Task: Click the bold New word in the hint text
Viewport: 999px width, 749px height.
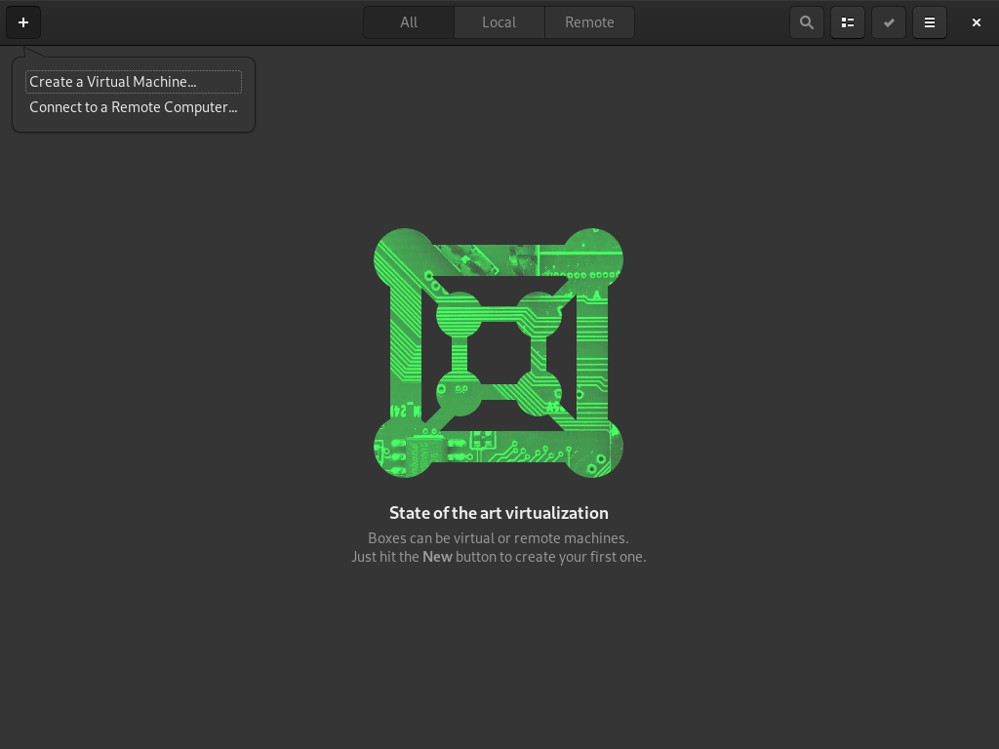Action: point(437,557)
